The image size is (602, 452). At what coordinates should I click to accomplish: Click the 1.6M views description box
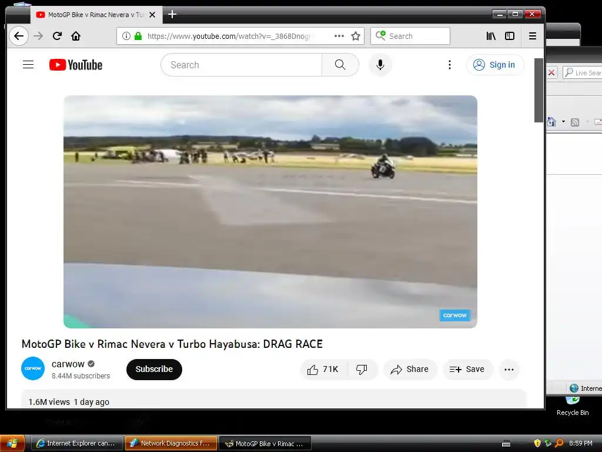[x=273, y=400]
